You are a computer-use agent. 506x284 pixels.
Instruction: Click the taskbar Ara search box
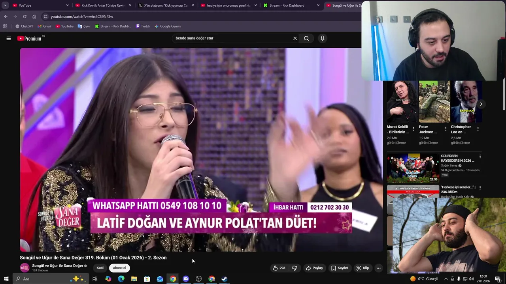[50, 279]
